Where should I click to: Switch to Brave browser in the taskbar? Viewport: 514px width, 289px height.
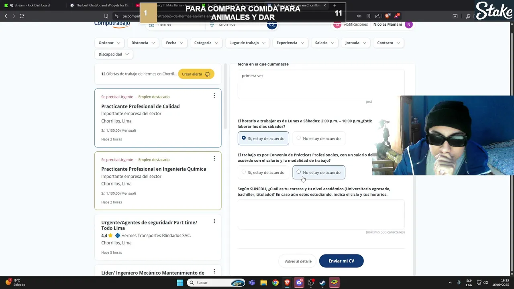point(287,283)
